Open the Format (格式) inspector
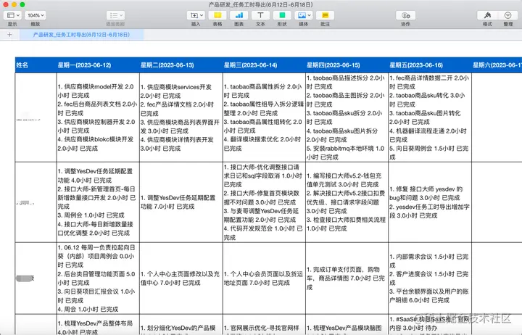522x335 pixels. (x=487, y=15)
